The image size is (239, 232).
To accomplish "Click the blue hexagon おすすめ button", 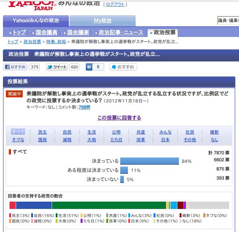I will tap(124, 67).
